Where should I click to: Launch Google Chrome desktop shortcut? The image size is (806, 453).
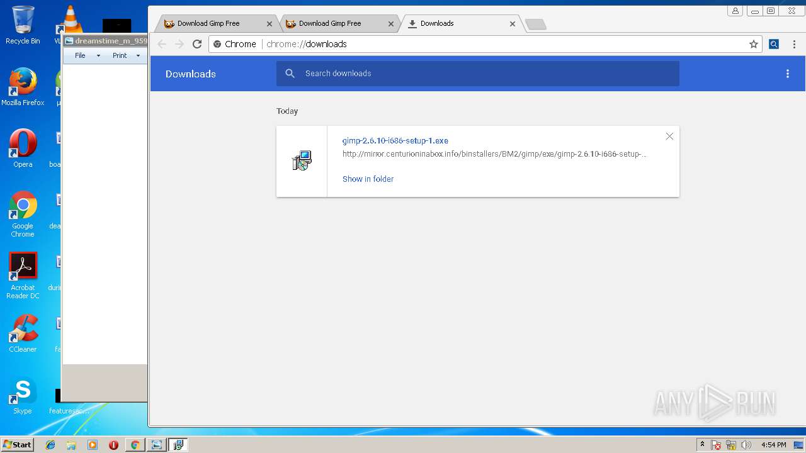23,214
